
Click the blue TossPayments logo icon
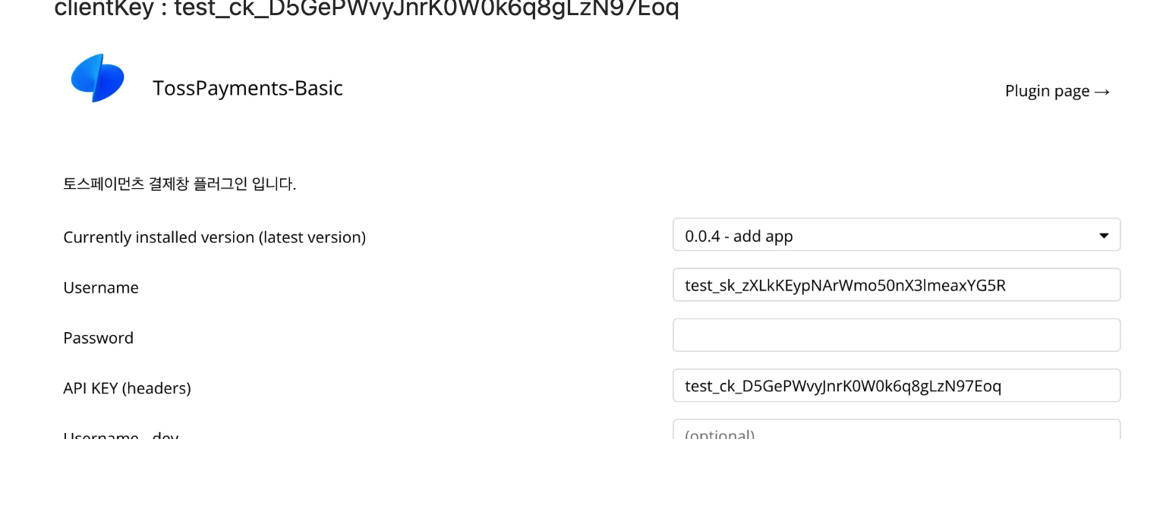coord(97,79)
